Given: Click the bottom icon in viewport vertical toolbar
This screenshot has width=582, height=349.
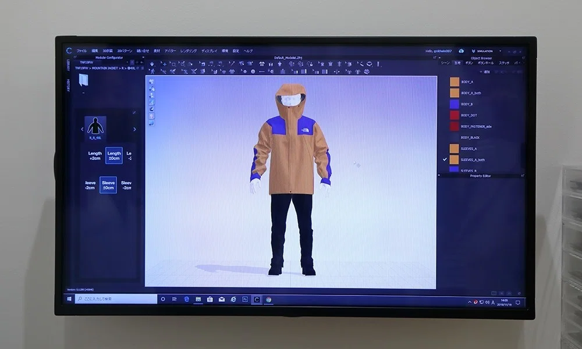Looking at the screenshot, I should coord(151,123).
